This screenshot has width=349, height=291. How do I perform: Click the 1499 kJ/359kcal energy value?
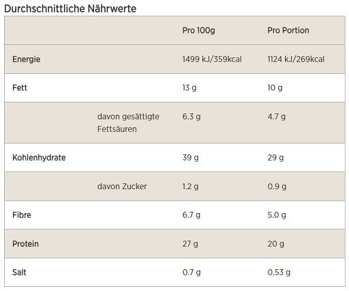[x=212, y=59]
